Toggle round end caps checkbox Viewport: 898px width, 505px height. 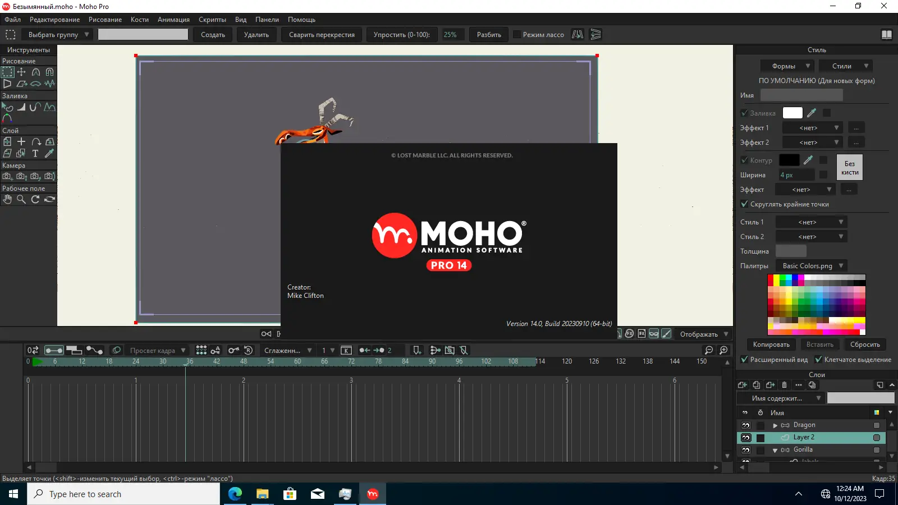click(x=744, y=204)
